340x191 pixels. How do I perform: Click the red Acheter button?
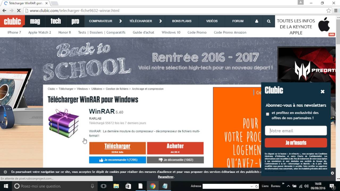tap(175, 148)
